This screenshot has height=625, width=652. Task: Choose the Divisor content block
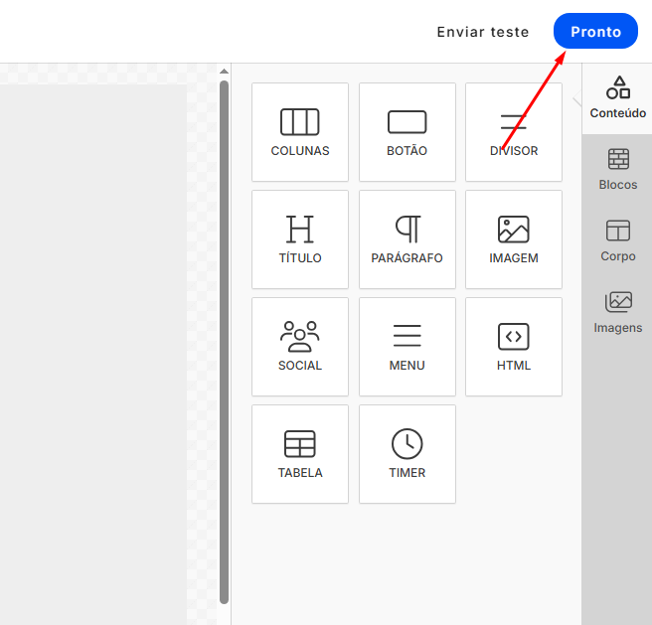point(514,132)
